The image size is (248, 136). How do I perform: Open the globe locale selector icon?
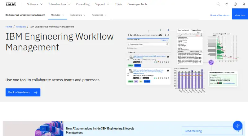coord(235,4)
